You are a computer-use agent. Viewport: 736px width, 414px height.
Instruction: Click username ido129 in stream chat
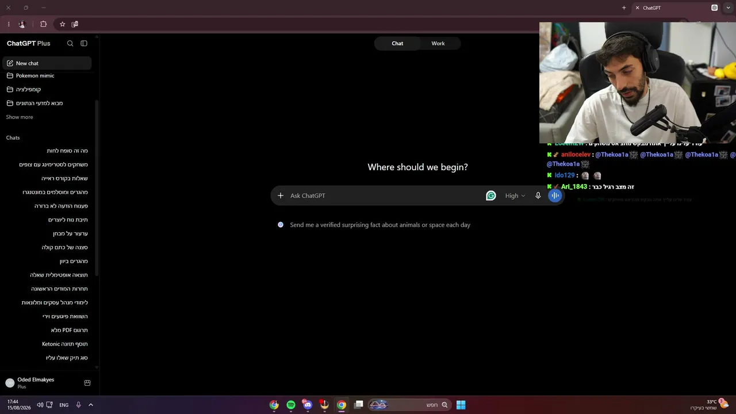[565, 175]
